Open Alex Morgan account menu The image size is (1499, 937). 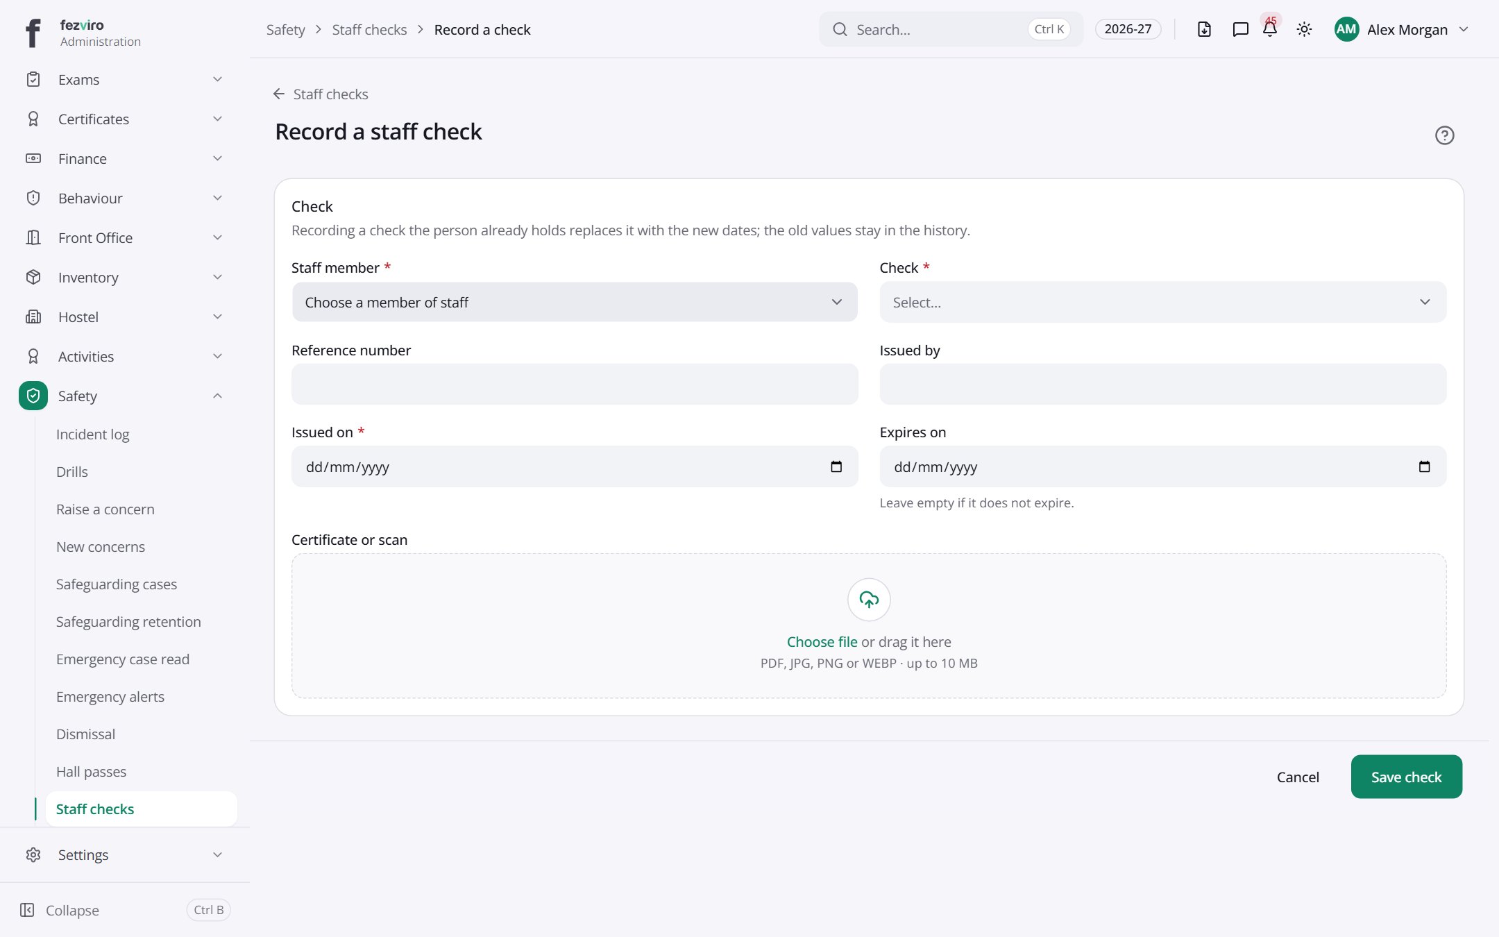point(1402,29)
